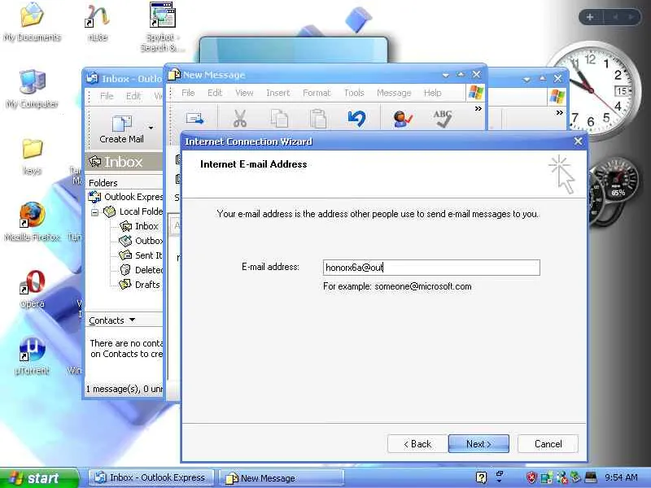This screenshot has width=651, height=488.
Task: Launch Opera desktop shortcut
Action: click(x=32, y=289)
